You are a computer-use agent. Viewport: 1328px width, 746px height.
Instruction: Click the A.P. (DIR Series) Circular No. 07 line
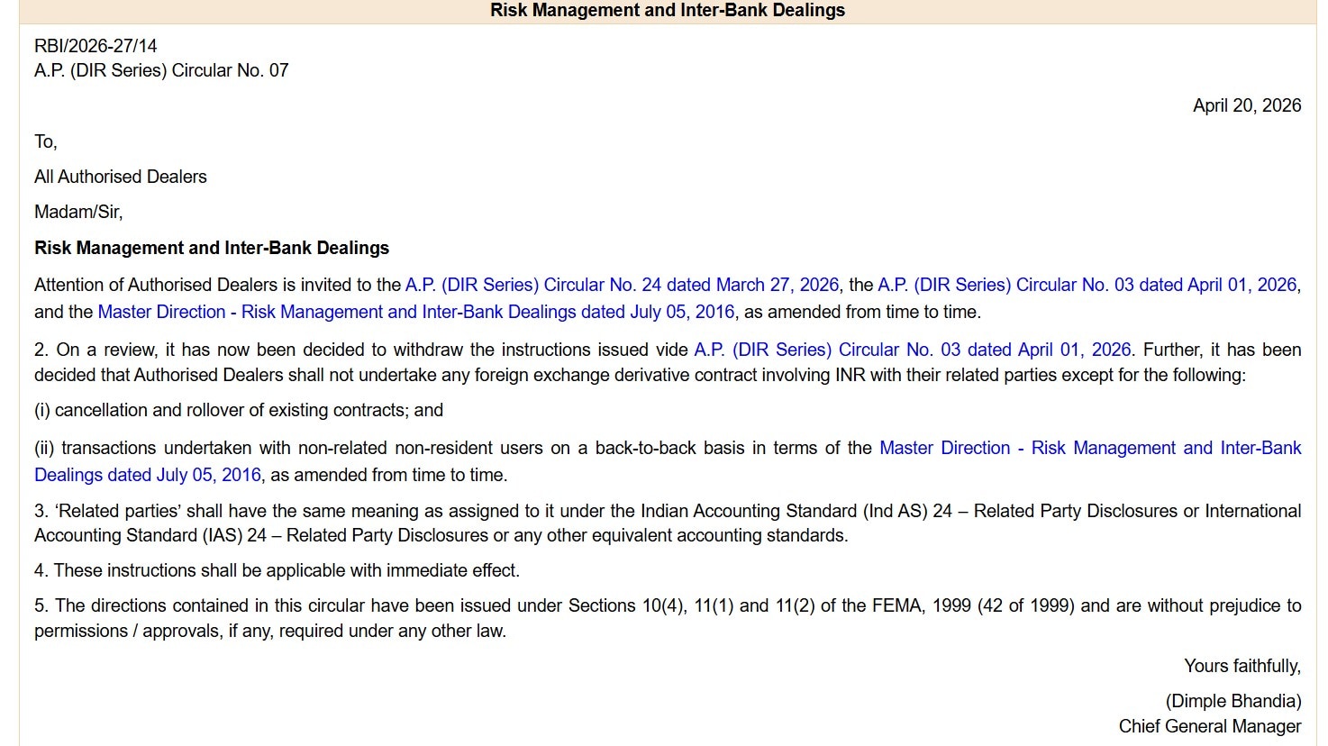161,70
